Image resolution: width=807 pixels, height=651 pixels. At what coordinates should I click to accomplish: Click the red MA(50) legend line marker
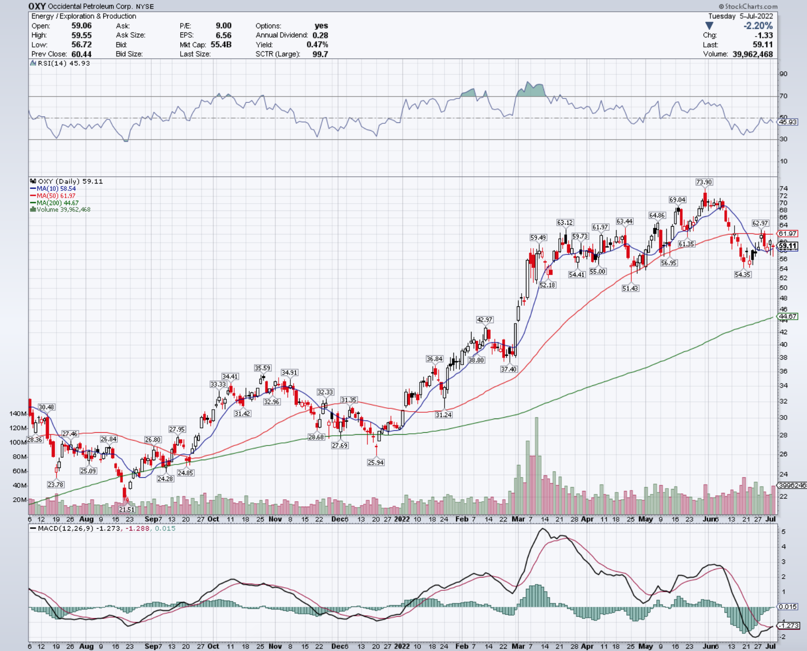tap(33, 196)
